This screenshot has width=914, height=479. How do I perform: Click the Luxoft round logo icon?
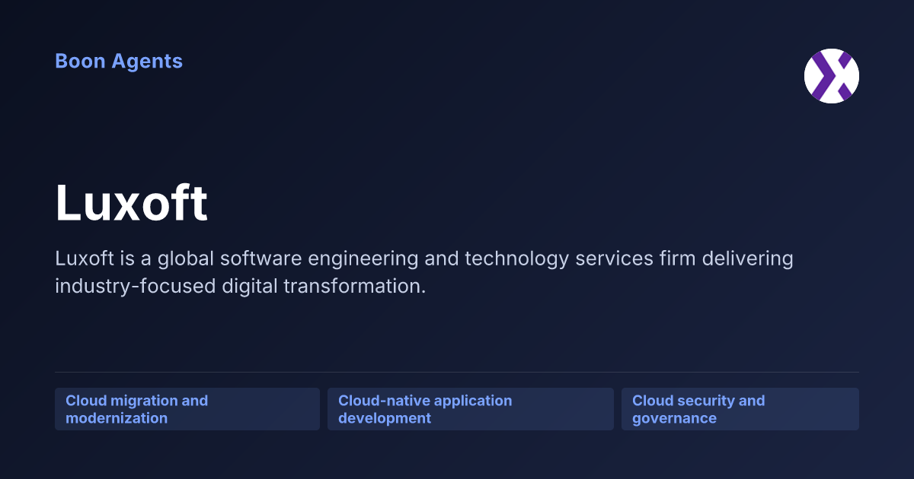[832, 76]
